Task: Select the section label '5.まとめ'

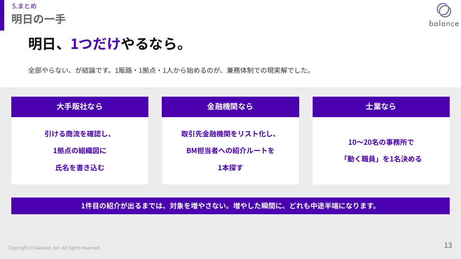Action: point(24,6)
